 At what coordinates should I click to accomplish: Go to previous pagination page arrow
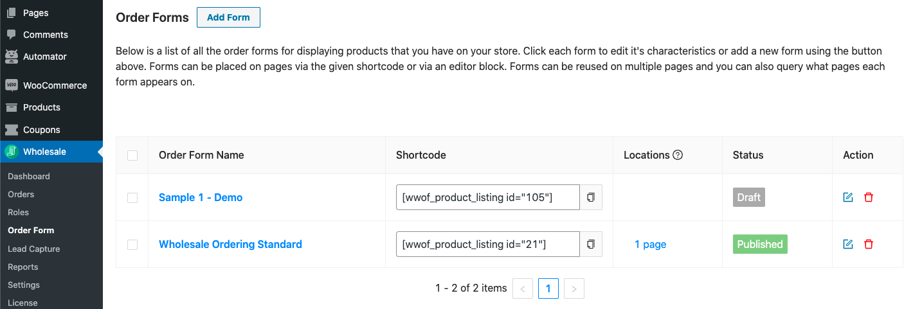pos(522,289)
